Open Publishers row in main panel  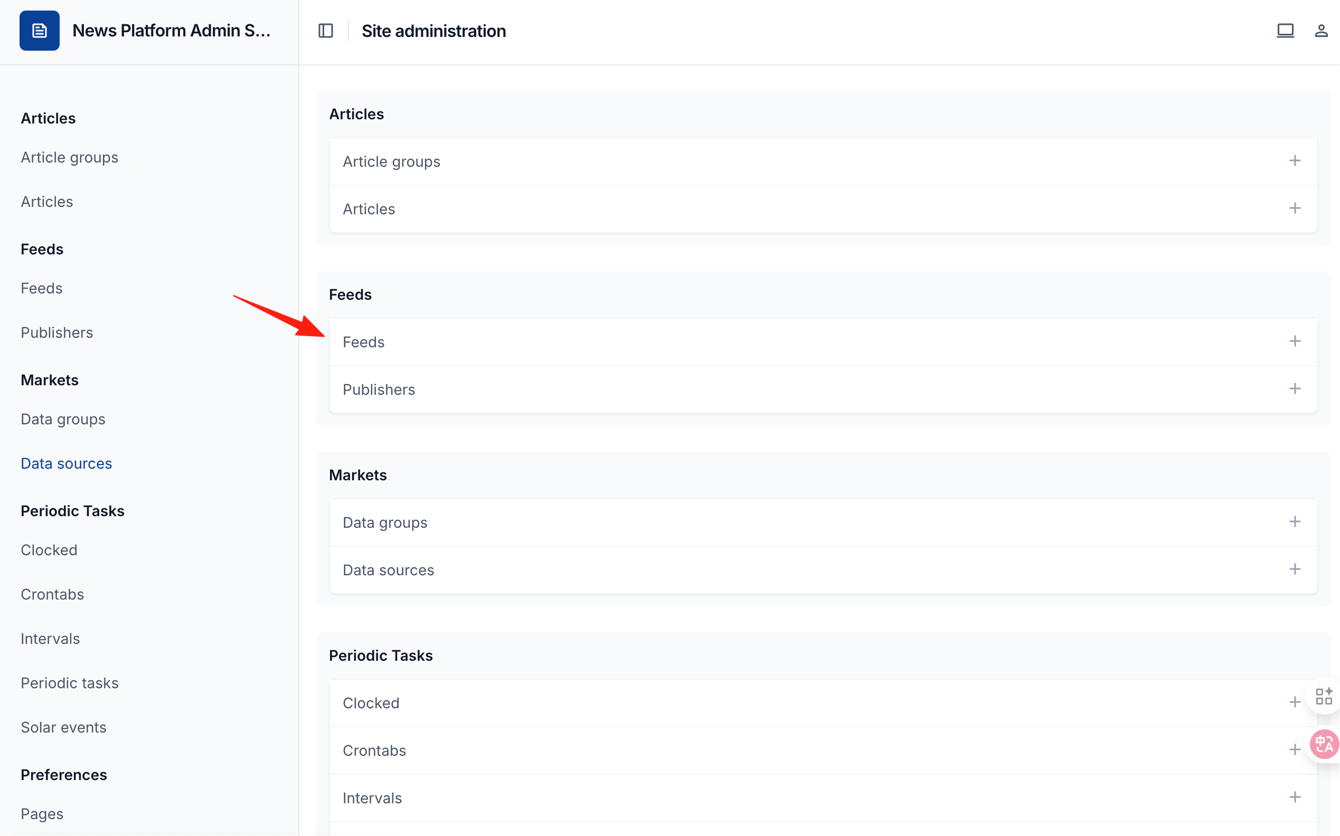824,389
